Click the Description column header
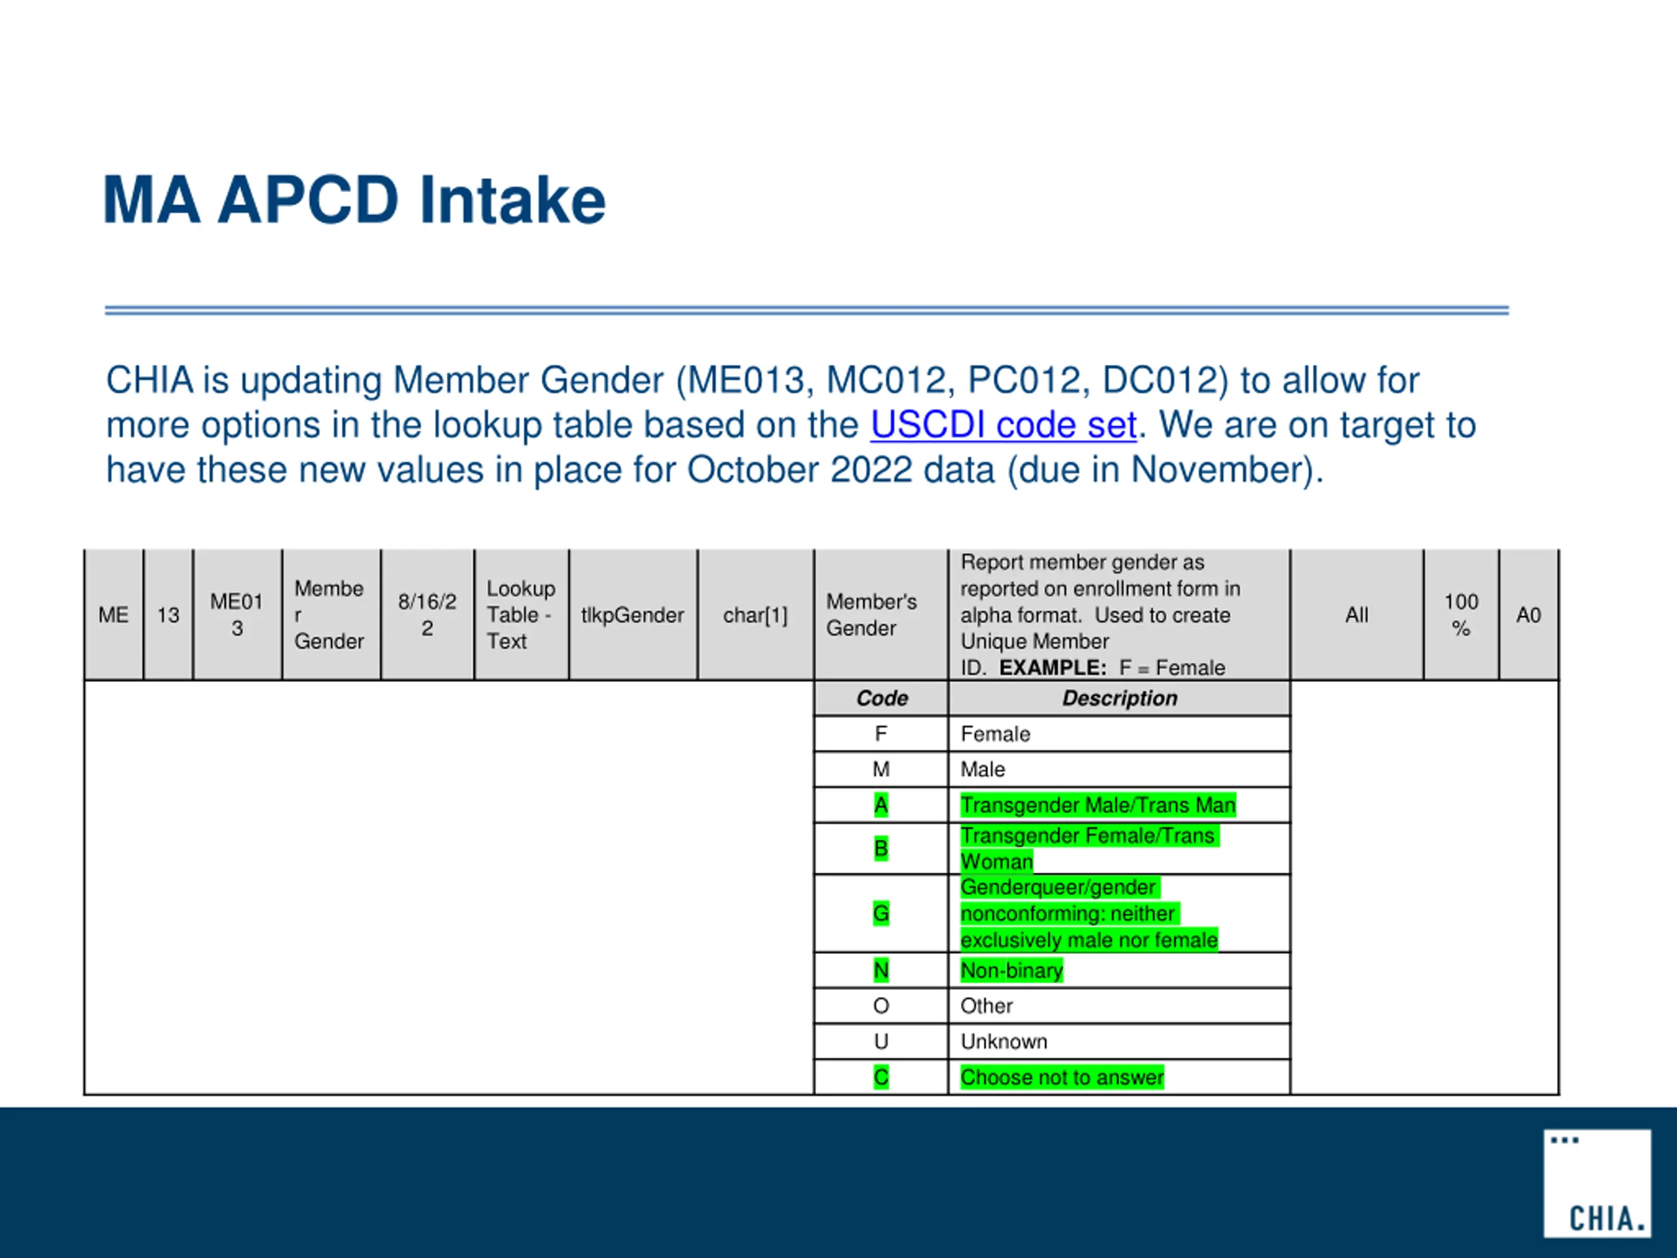 point(1119,698)
